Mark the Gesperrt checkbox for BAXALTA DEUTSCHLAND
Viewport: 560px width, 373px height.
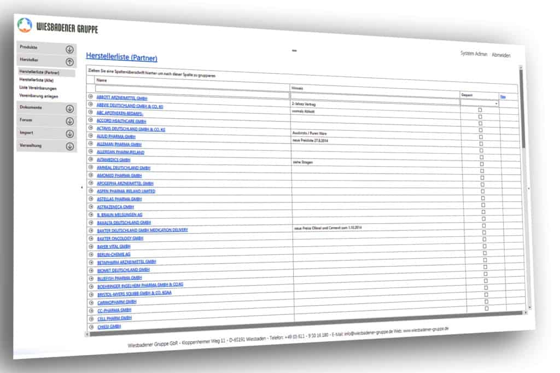(x=483, y=219)
